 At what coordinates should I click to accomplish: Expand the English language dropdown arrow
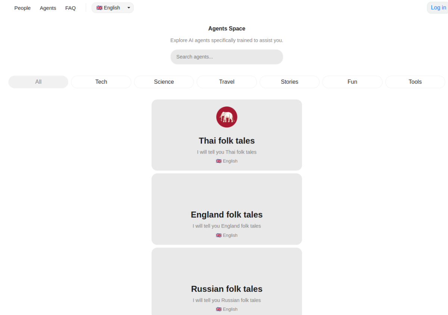[129, 8]
